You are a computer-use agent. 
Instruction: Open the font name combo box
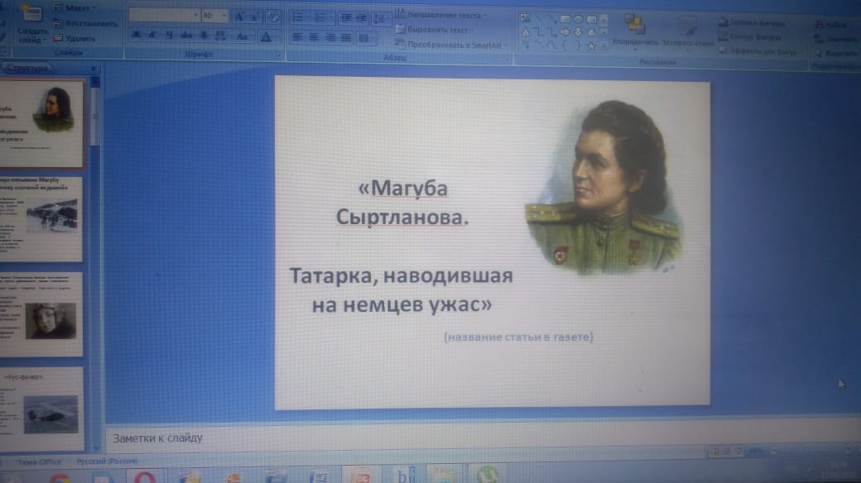coord(164,16)
